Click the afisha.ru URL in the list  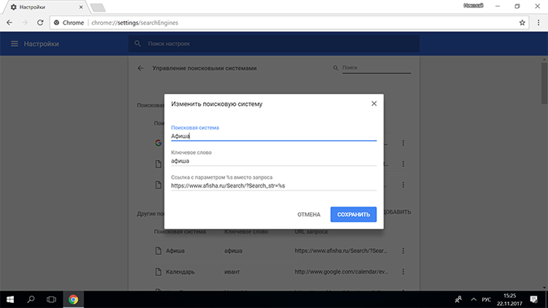click(x=341, y=251)
